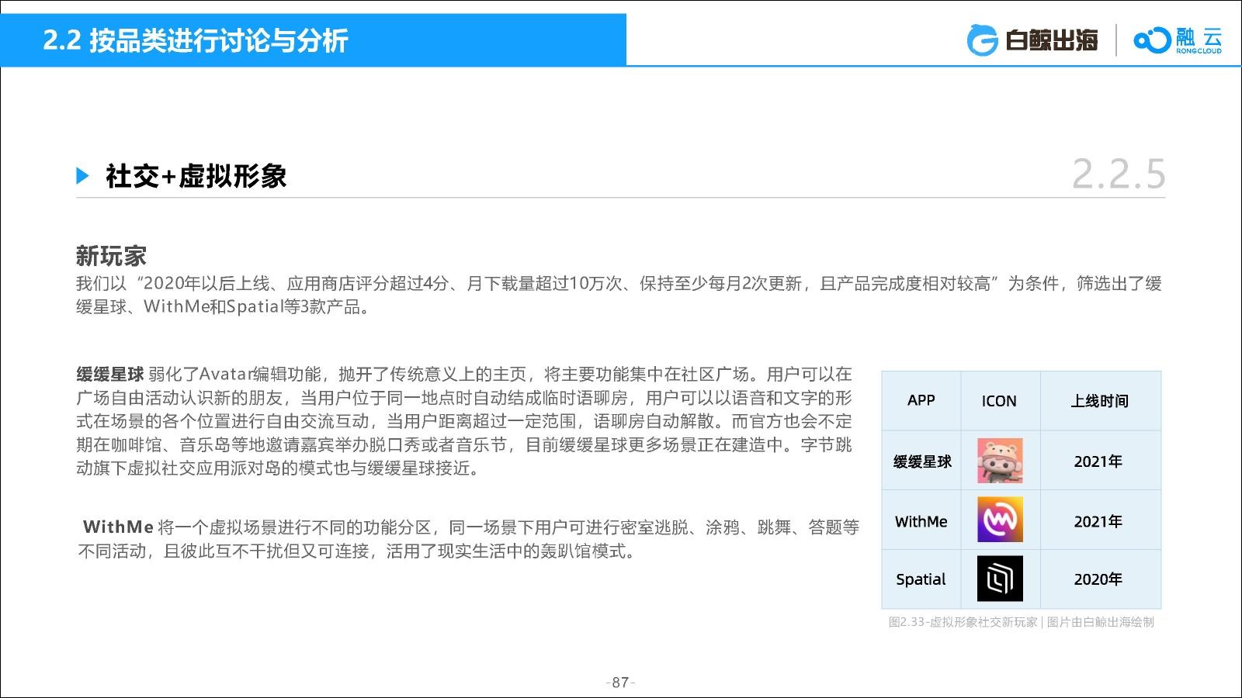This screenshot has height=698, width=1242.
Task: Select the subheading 新玩家
Action: pyautogui.click(x=111, y=256)
